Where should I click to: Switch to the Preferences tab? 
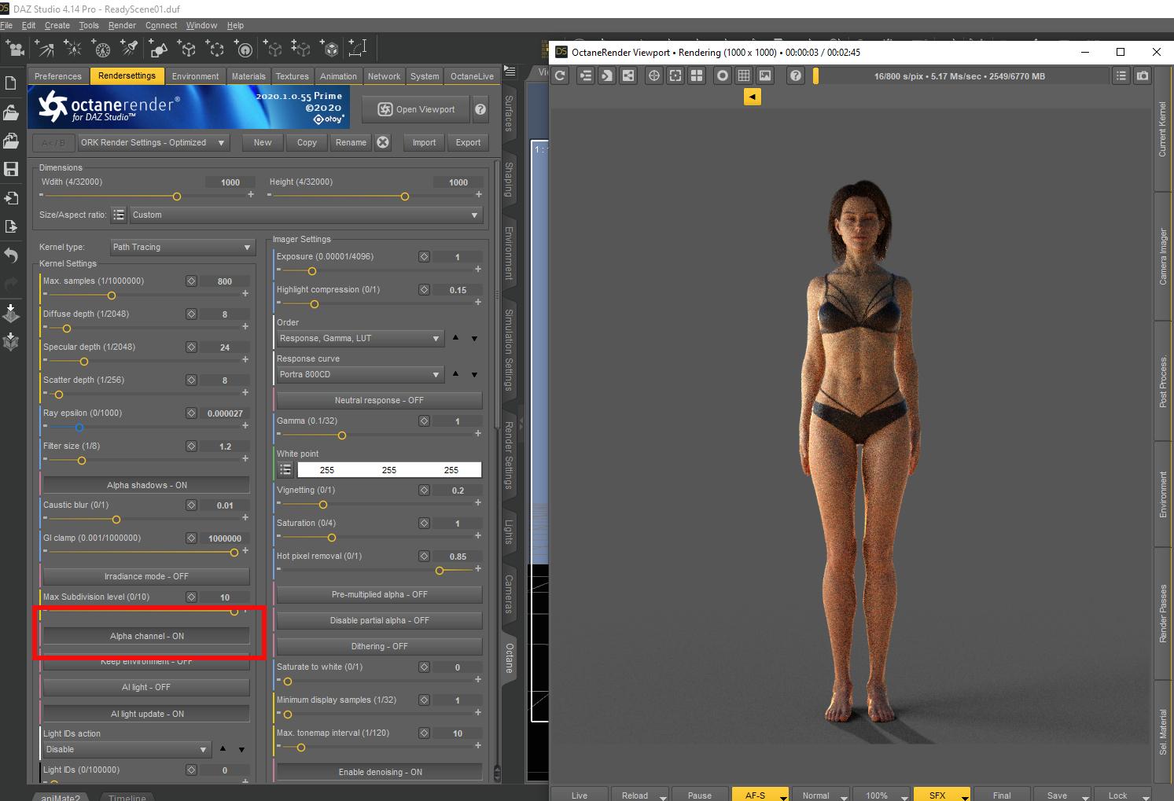click(58, 76)
